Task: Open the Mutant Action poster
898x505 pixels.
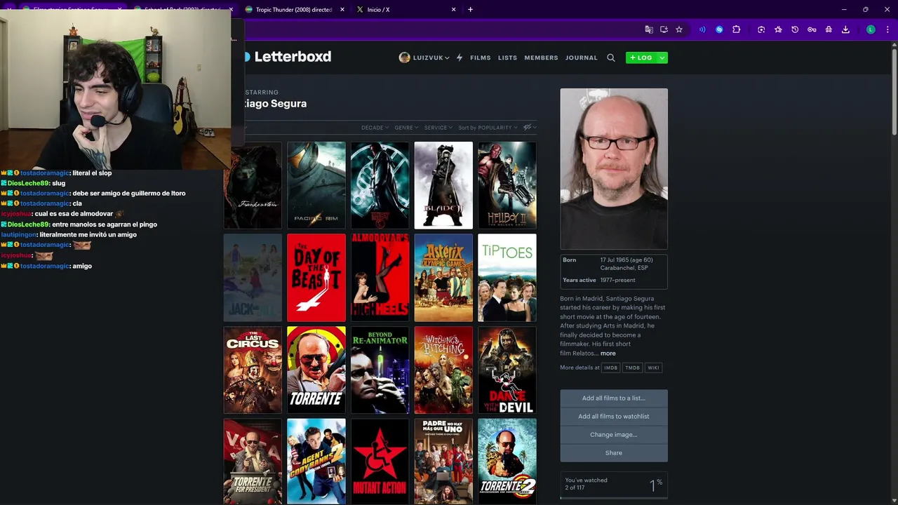Action: [x=380, y=462]
